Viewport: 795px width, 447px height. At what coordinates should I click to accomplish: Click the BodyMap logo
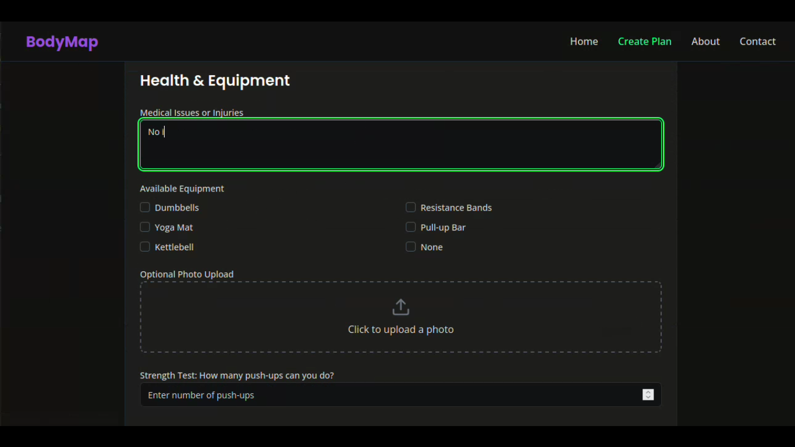click(62, 42)
